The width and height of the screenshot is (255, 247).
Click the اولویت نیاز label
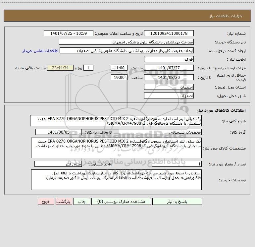236,59
